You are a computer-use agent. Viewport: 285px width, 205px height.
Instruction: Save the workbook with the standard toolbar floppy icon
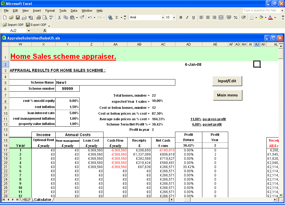pyautogui.click(x=18, y=17)
